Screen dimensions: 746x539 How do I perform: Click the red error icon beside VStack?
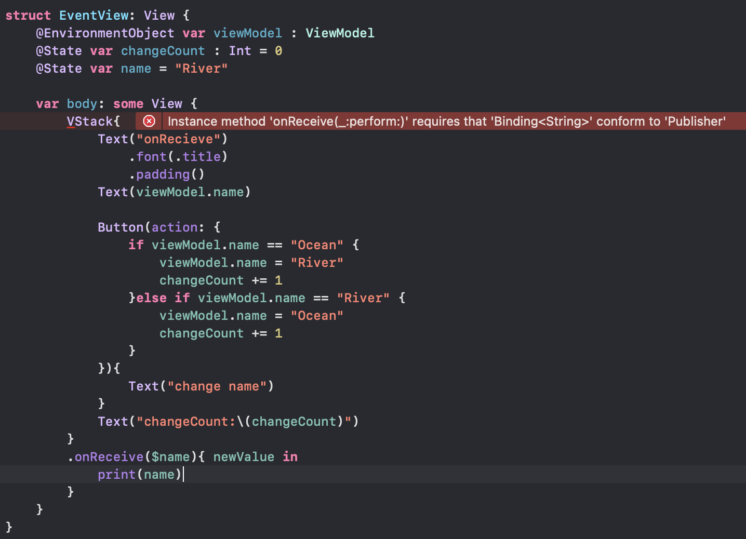tap(149, 121)
